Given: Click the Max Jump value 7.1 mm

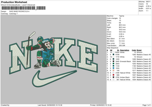Looking at the screenshot, I should tap(122, 43).
